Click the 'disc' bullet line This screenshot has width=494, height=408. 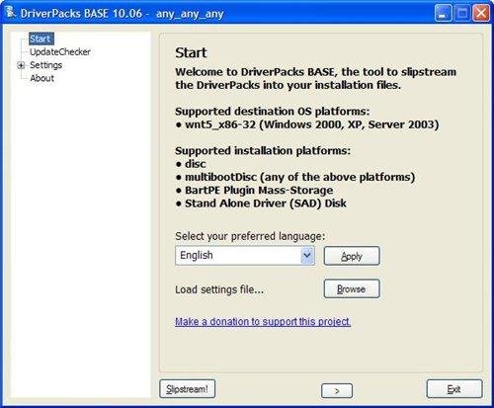coord(191,164)
